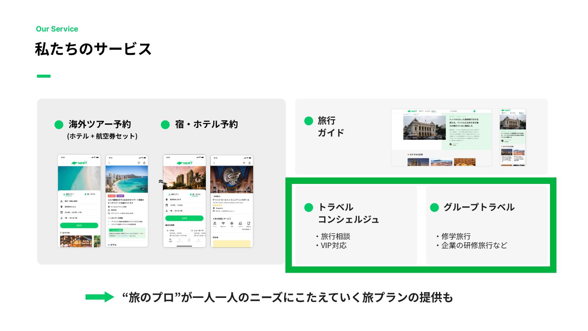Tap the heart icon on the Ritz-Carlton hotel phone

tap(244, 163)
